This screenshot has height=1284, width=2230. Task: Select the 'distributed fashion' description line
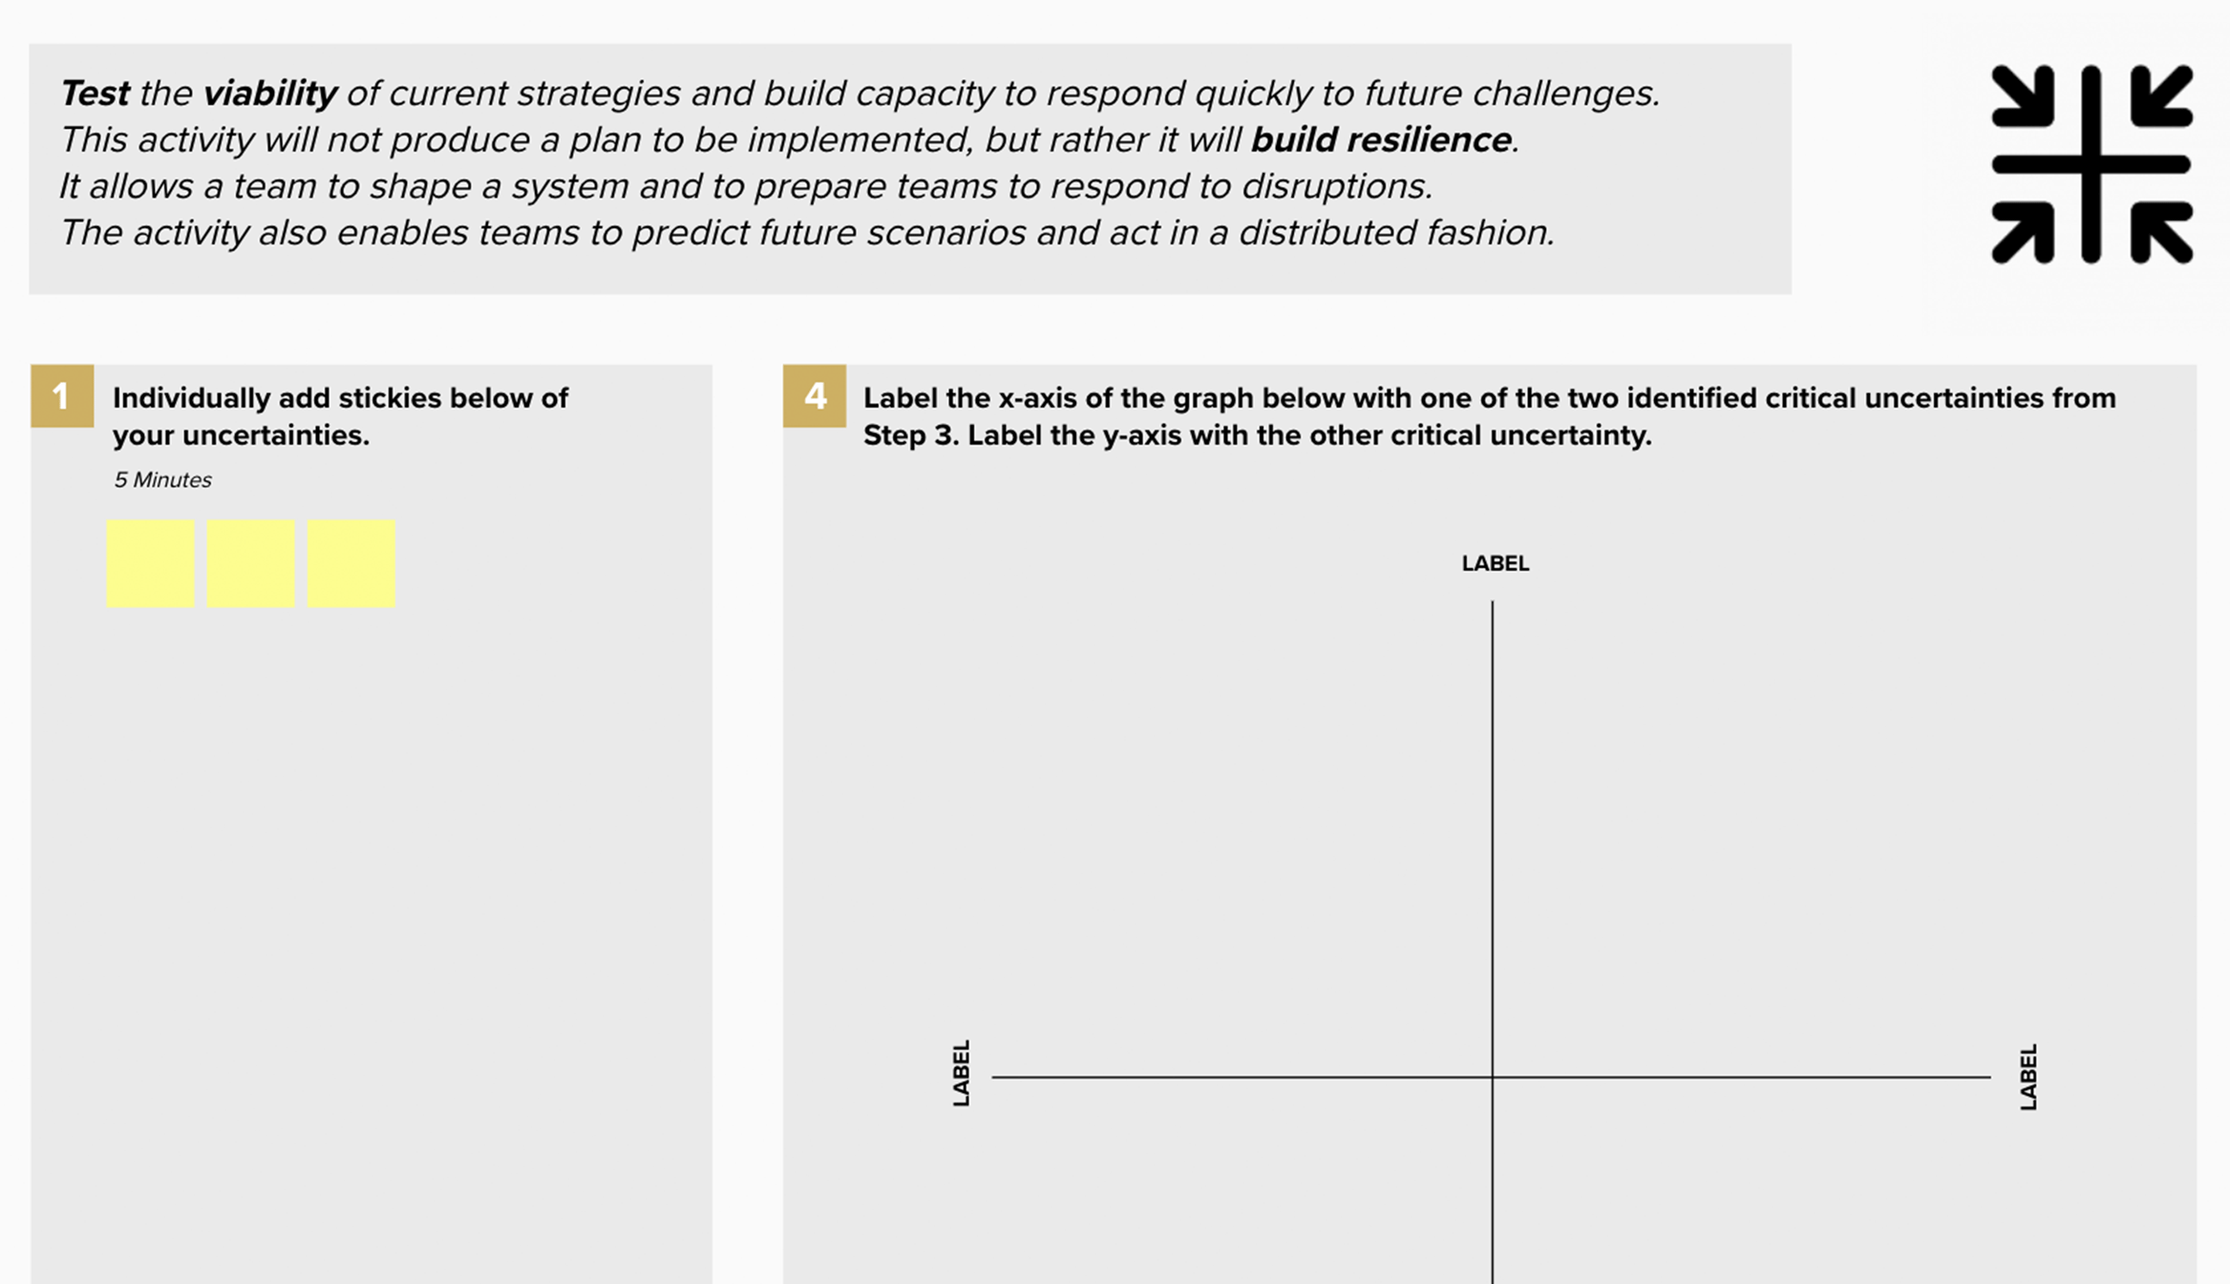click(807, 233)
